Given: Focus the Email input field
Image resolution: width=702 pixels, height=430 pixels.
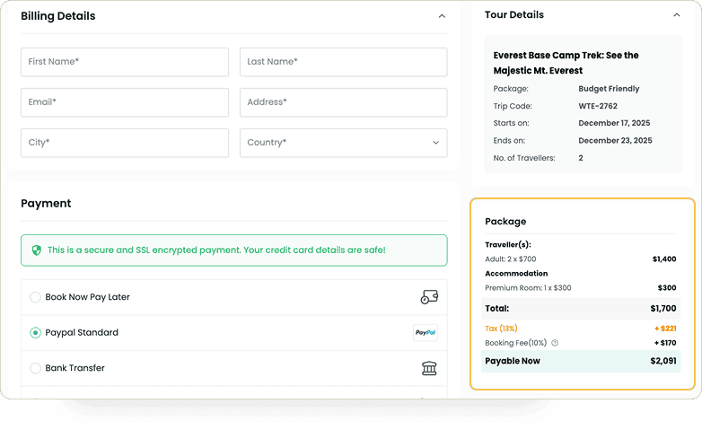Looking at the screenshot, I should (125, 102).
